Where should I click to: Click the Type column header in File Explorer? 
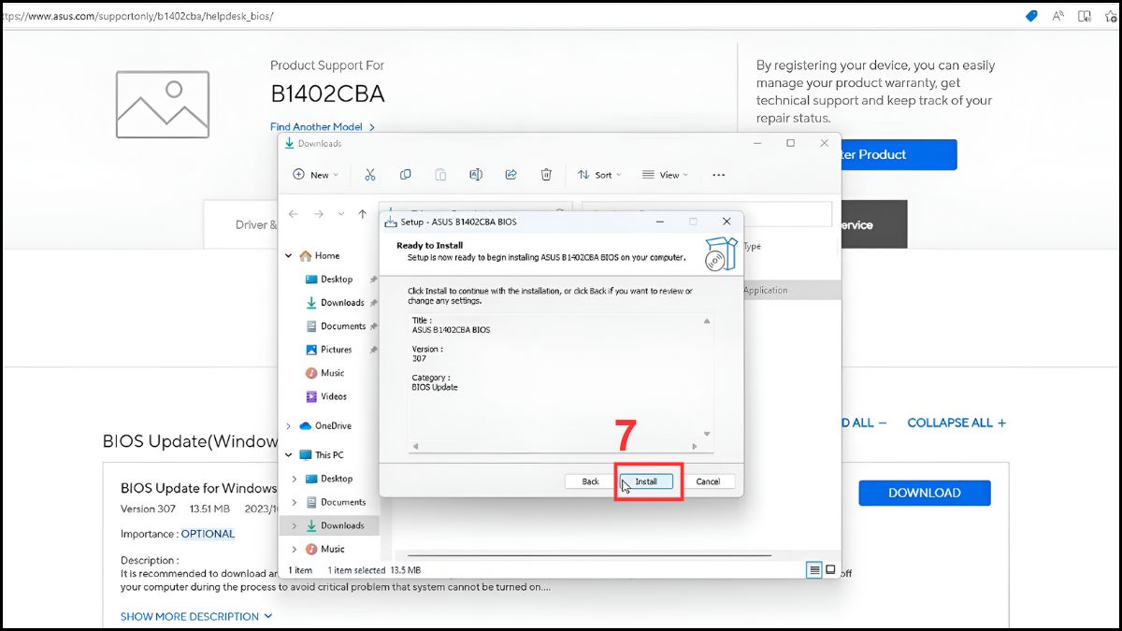tap(752, 247)
